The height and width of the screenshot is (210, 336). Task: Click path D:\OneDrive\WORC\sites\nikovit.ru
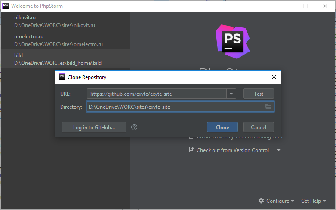point(55,25)
